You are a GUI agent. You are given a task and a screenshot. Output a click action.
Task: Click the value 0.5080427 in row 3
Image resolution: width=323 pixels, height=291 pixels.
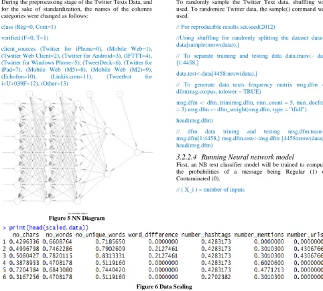point(24,256)
